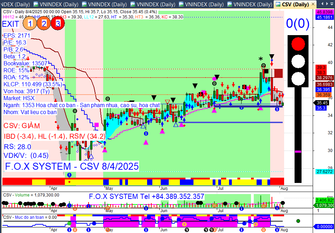This screenshot has width=335, height=233.
Task: Open the chart tab list dropdown
Action: tap(332, 4)
